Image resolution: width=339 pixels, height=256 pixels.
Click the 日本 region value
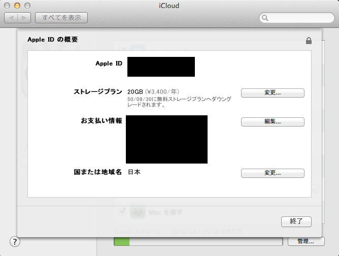click(x=134, y=172)
